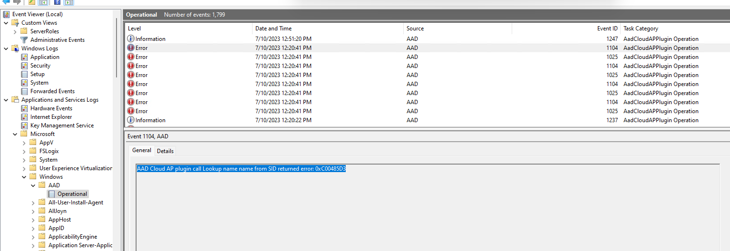Select the Microsoft tree label

(x=42, y=134)
